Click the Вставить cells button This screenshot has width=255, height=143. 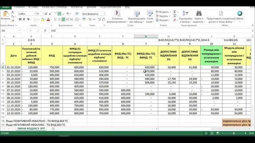[x=163, y=12]
